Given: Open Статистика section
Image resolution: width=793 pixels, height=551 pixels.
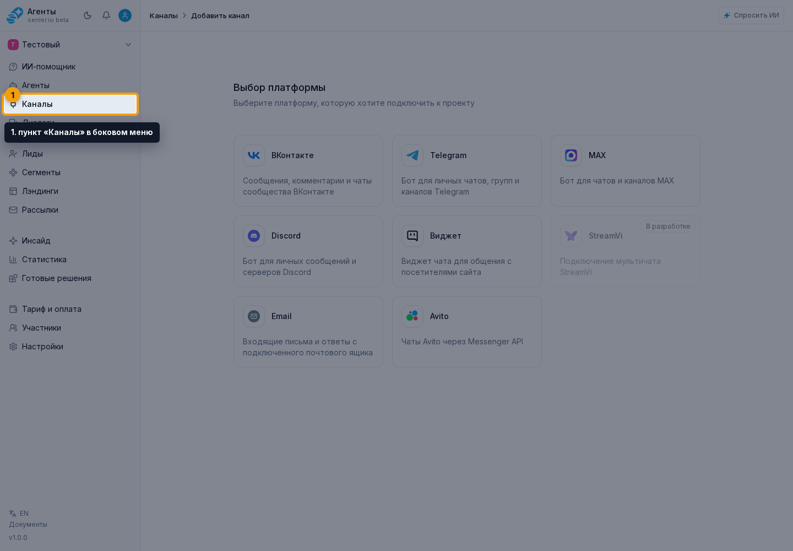Looking at the screenshot, I should coord(70,260).
